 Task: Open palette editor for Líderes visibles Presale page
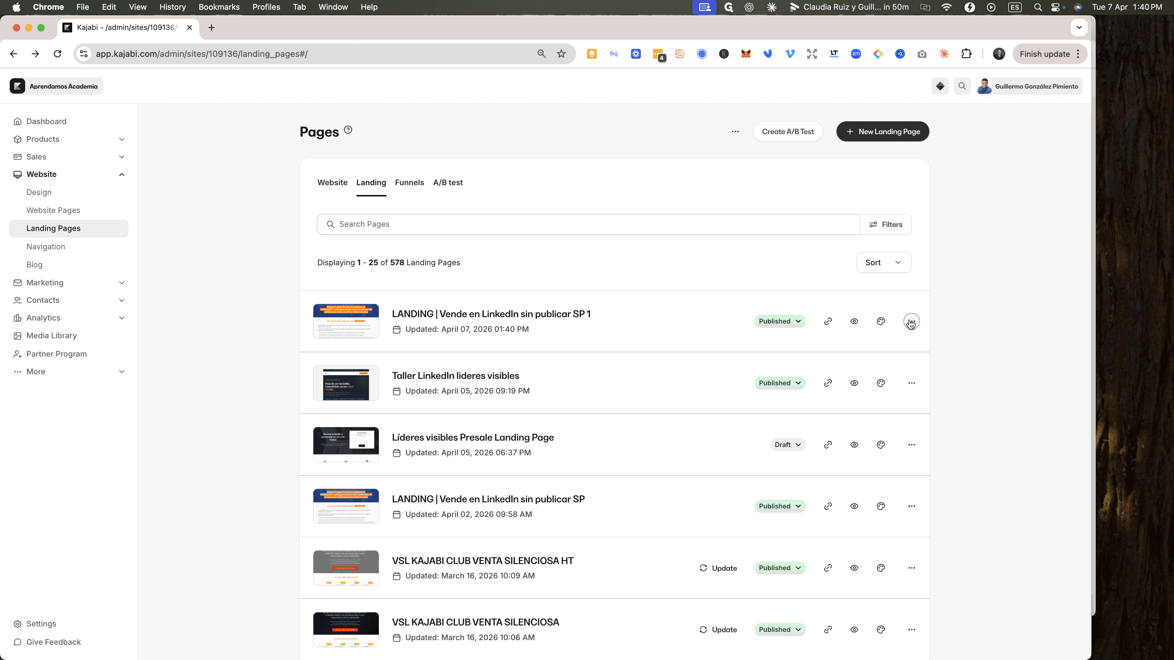[880, 445]
